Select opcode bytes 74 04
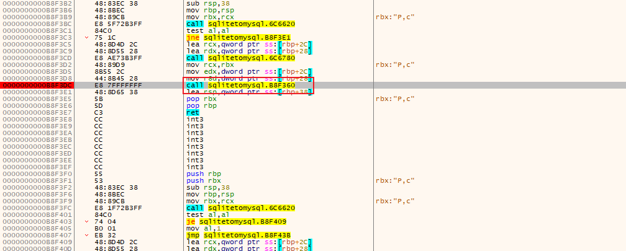The height and width of the screenshot is (251, 626). click(104, 221)
